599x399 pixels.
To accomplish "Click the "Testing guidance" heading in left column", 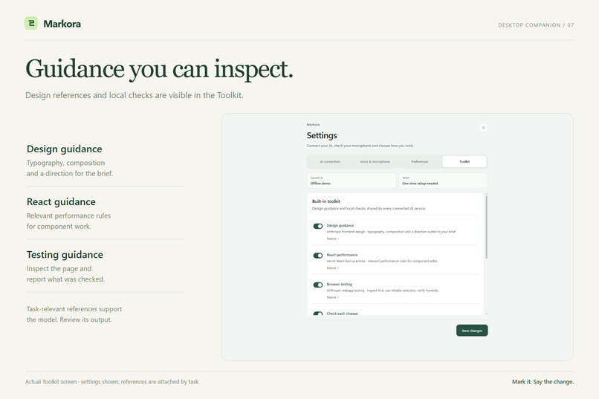I will click(x=65, y=255).
